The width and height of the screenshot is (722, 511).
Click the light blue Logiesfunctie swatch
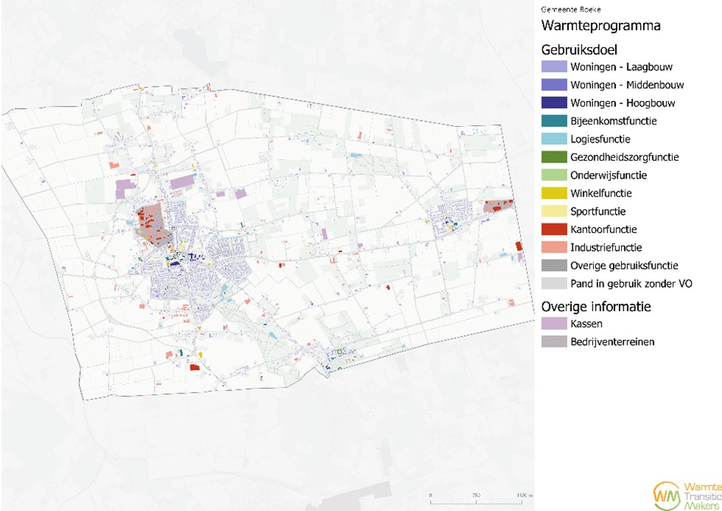coord(553,140)
